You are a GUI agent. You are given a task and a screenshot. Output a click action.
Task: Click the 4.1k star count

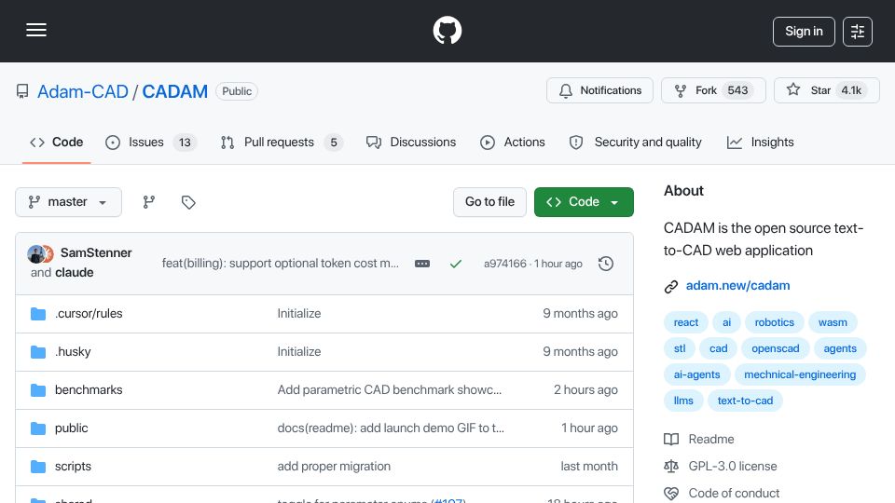[851, 90]
